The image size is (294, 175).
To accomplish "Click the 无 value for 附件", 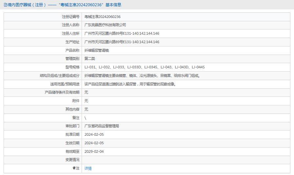I will (86, 101).
